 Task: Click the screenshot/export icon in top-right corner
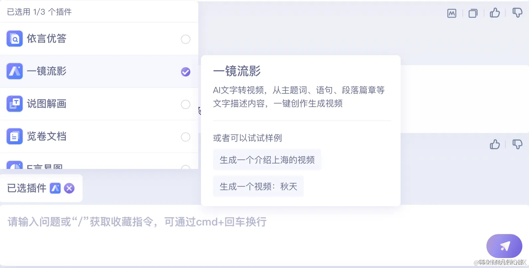[451, 13]
